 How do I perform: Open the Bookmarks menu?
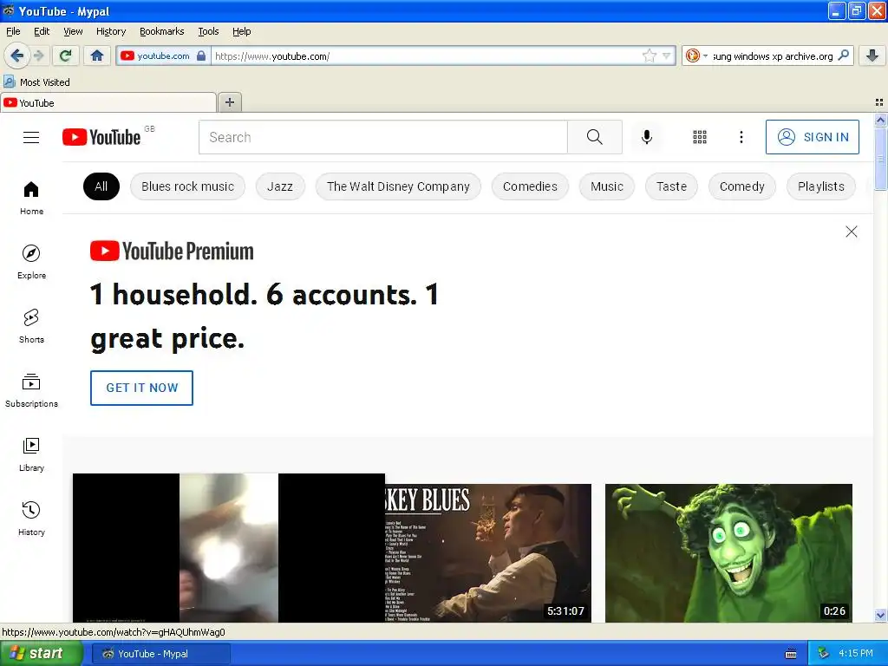pos(162,31)
